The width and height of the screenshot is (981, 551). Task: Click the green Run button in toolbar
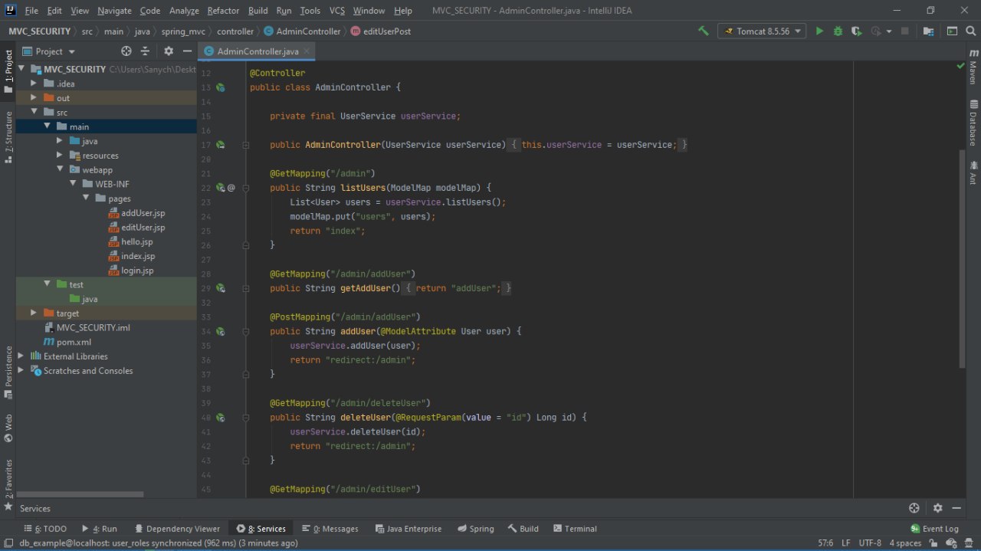click(819, 31)
